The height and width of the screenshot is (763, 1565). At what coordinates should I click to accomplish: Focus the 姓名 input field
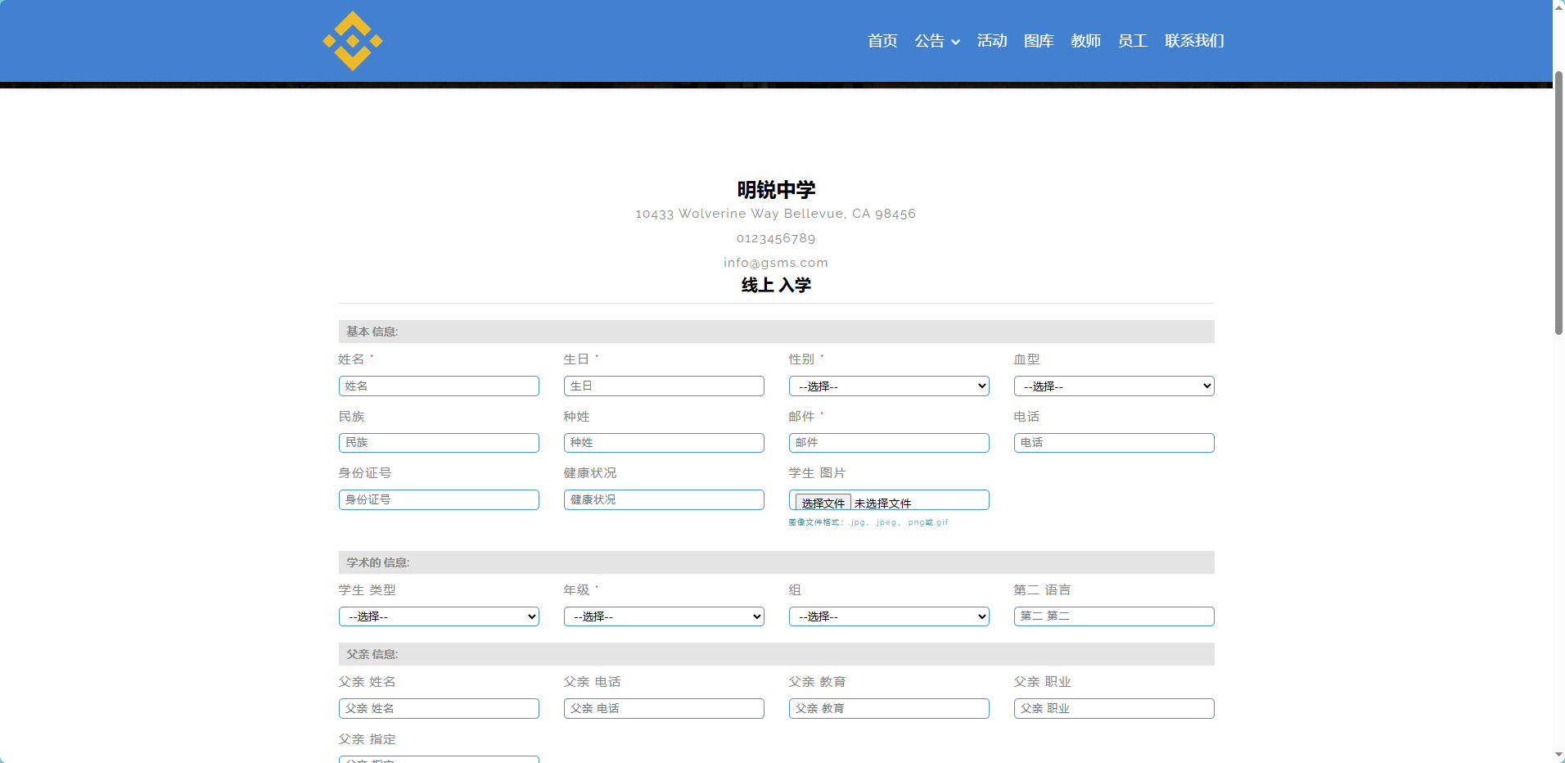pos(439,386)
